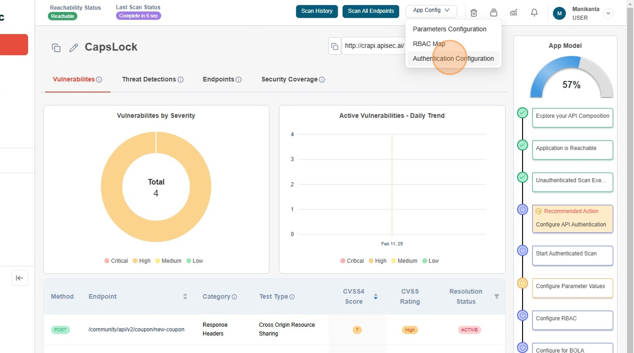This screenshot has height=353, width=634.
Task: Switch to the Threat Detections tab
Action: pyautogui.click(x=149, y=79)
